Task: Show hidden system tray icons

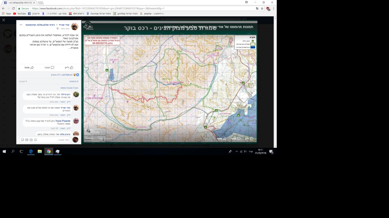Action: click(236, 151)
